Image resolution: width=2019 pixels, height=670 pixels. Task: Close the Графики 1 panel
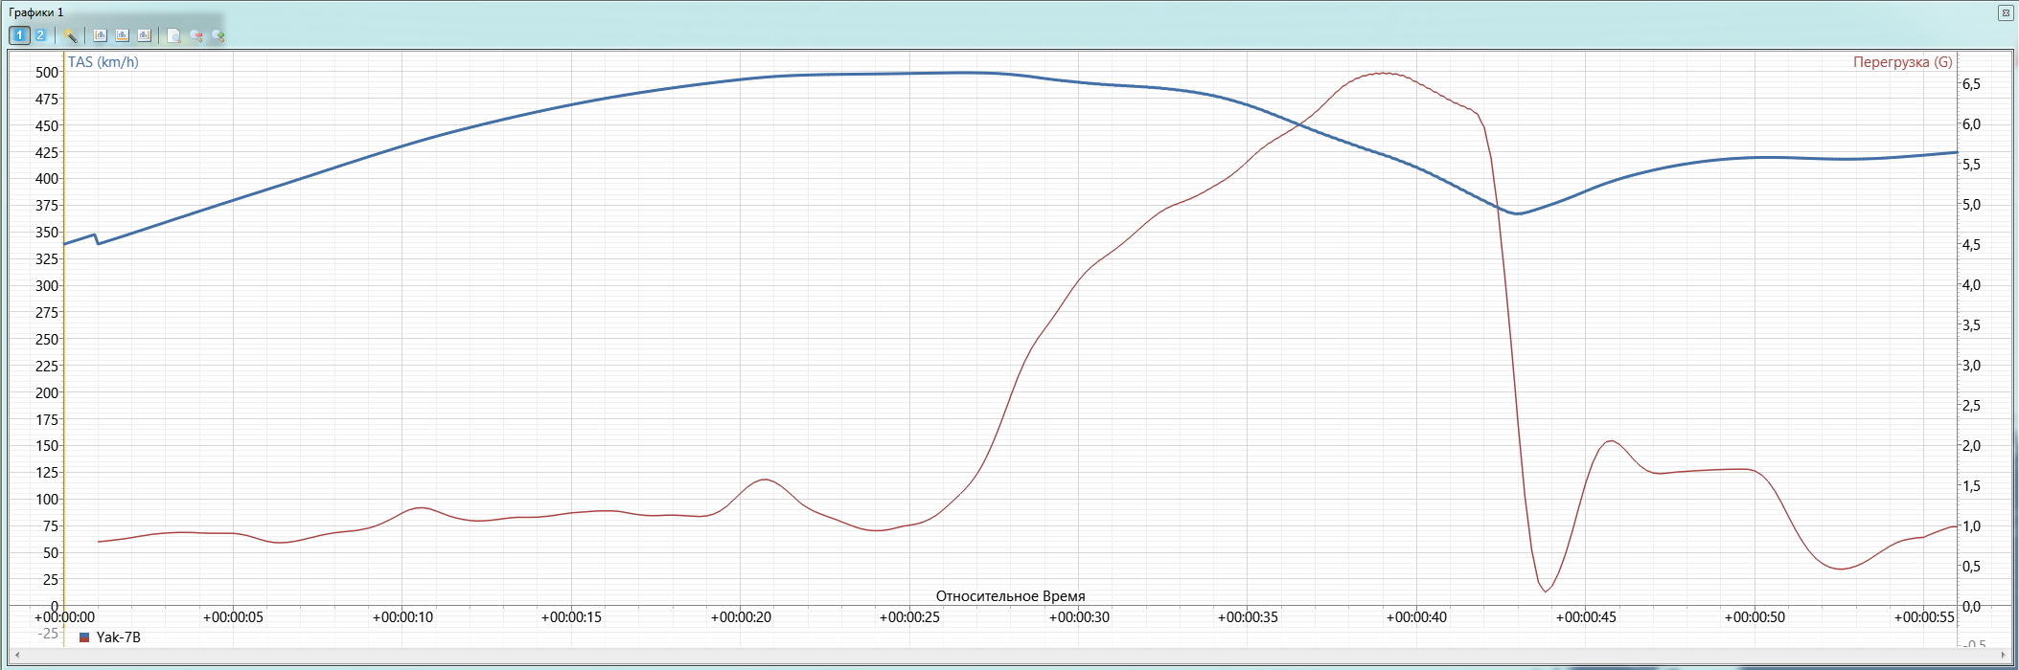[2005, 12]
